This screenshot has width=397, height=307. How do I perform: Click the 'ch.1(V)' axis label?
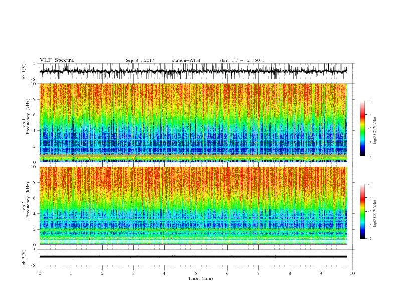[x=24, y=71]
